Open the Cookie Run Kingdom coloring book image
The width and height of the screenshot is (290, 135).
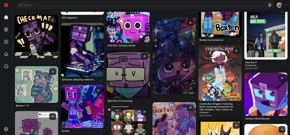click(x=220, y=73)
